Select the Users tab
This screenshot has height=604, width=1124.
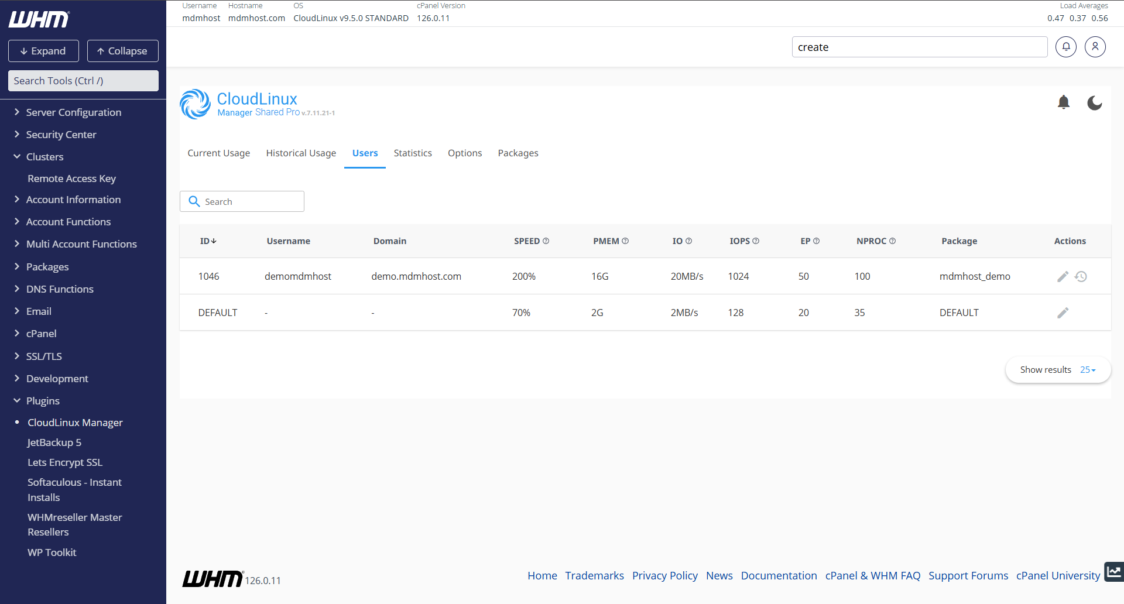coord(365,153)
